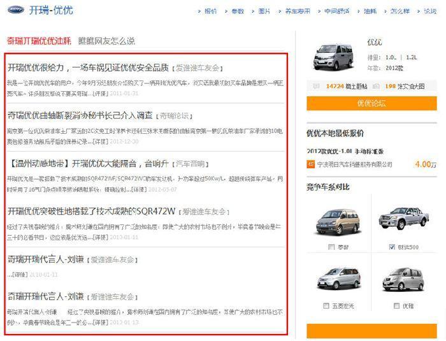Click the 4.00万 price
The height and width of the screenshot is (341, 446).
[x=426, y=164]
